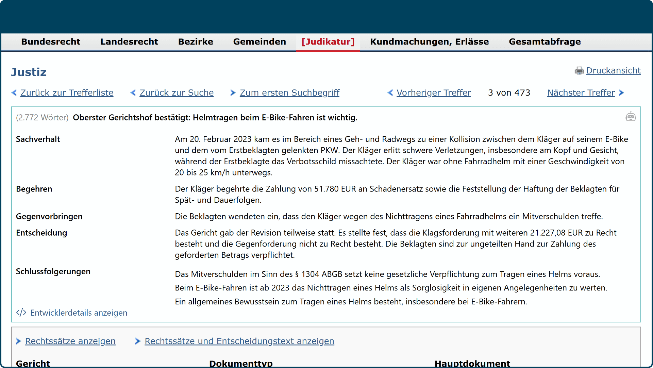Expand Entwicklerdetails anzeigen

[x=79, y=313]
